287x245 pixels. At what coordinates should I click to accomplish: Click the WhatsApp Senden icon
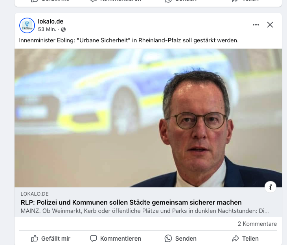pyautogui.click(x=168, y=238)
